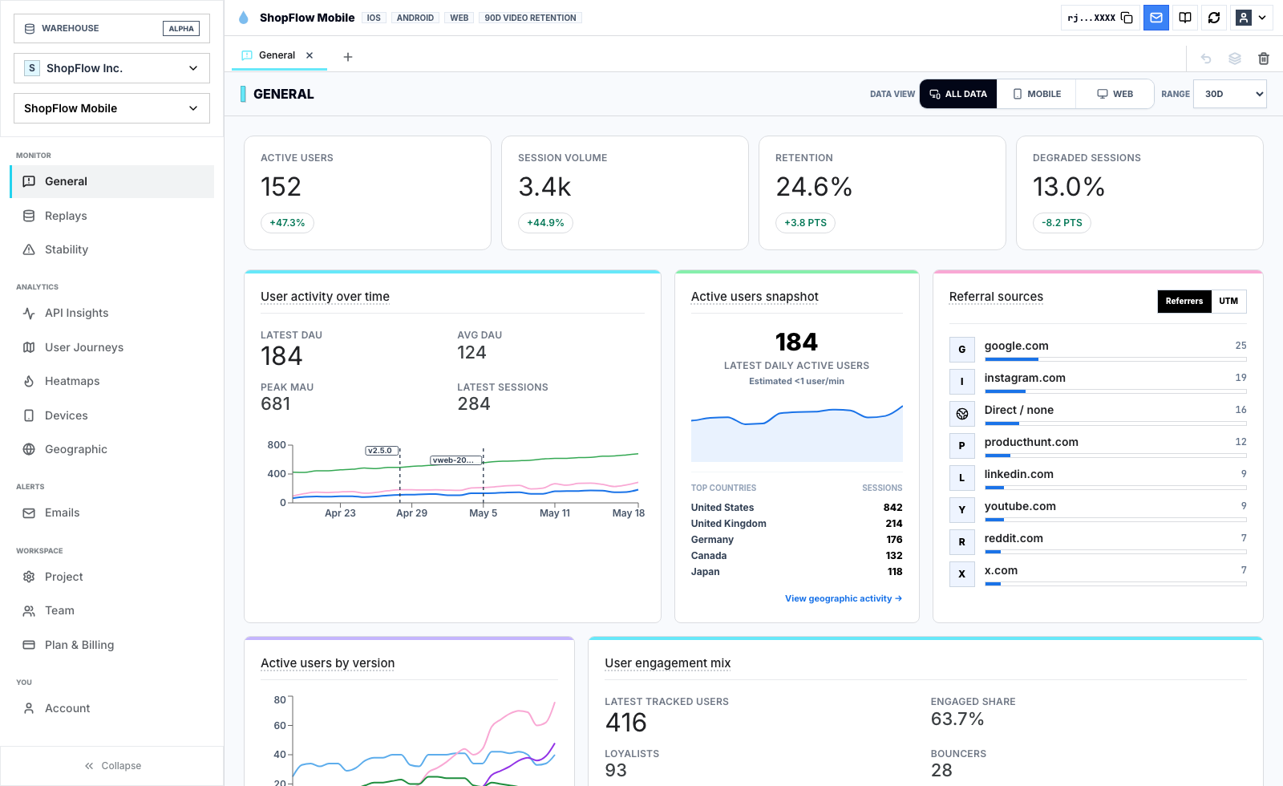Image resolution: width=1283 pixels, height=786 pixels.
Task: Click the United States country row
Action: (x=797, y=508)
